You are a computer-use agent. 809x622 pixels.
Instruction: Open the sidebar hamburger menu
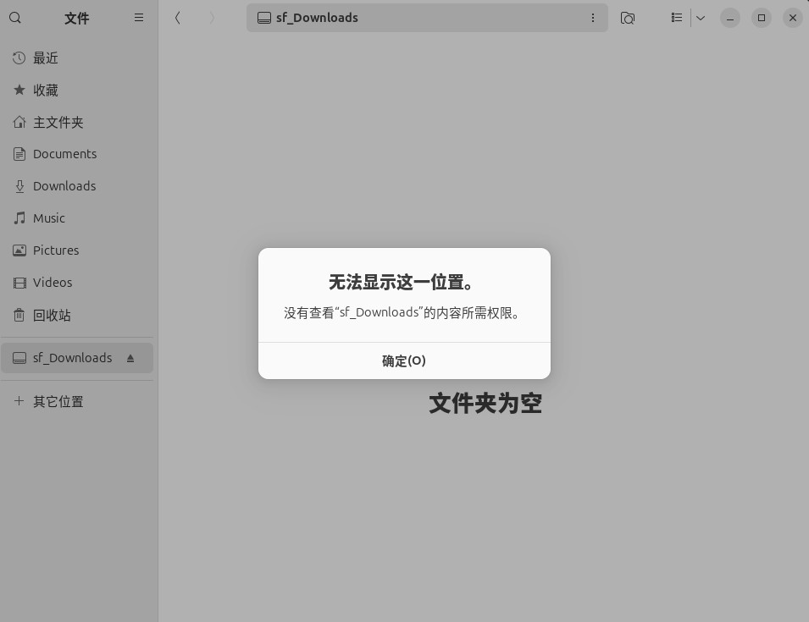[139, 18]
